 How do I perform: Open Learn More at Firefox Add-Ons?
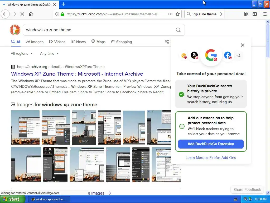[211, 158]
